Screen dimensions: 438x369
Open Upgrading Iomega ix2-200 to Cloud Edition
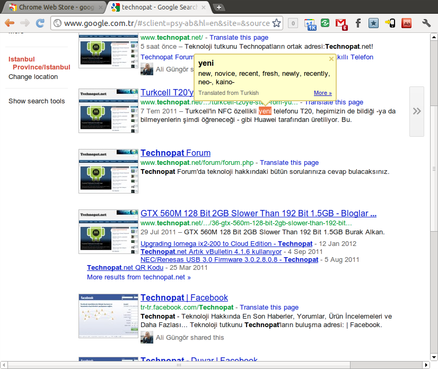pos(226,243)
